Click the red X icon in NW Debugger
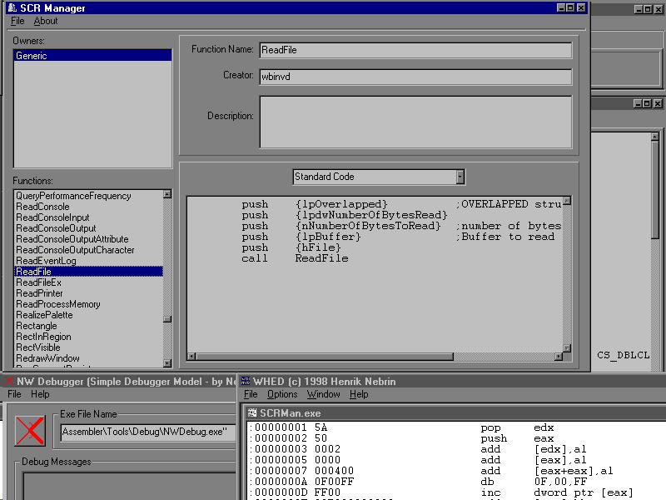Screen dimensions: 666x500 [x=30, y=431]
